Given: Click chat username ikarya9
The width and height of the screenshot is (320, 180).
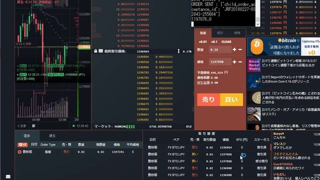Looking at the screenshot, I should point(278,133).
